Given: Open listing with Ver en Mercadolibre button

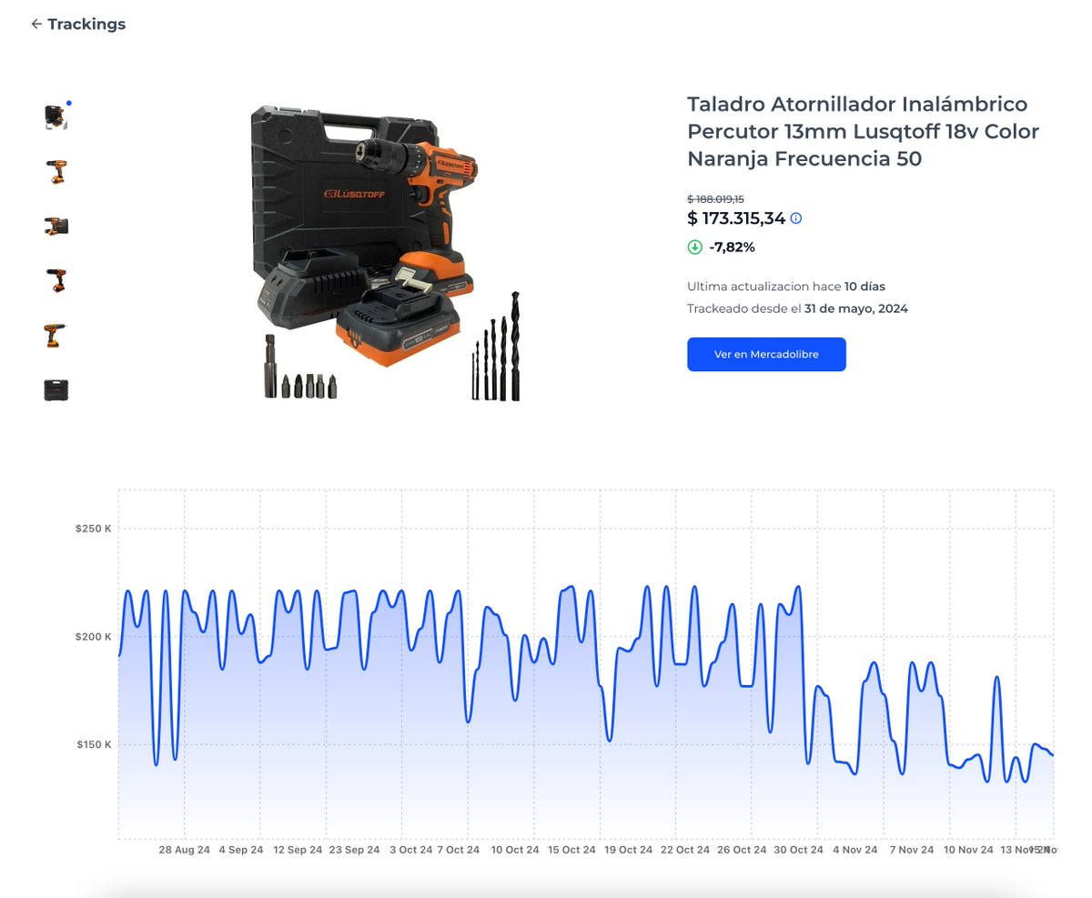Looking at the screenshot, I should [x=766, y=355].
